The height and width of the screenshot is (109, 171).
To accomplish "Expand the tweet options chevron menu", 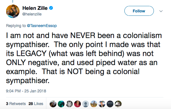I will (x=161, y=11).
